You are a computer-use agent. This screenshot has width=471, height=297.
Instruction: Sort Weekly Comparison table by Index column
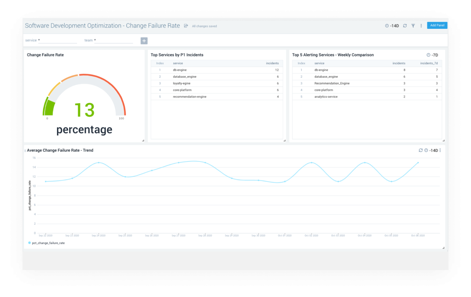pos(301,63)
